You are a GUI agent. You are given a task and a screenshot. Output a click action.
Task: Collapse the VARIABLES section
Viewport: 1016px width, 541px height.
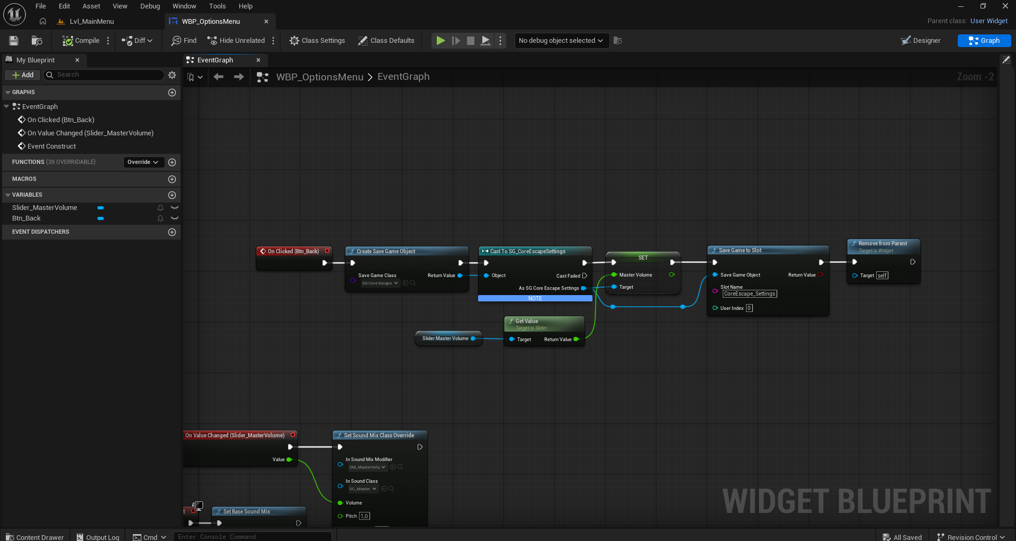coord(8,195)
